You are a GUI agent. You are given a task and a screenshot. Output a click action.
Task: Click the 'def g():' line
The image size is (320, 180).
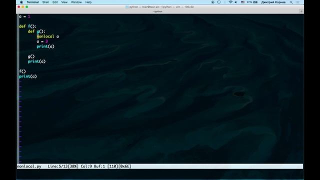coord(36,31)
